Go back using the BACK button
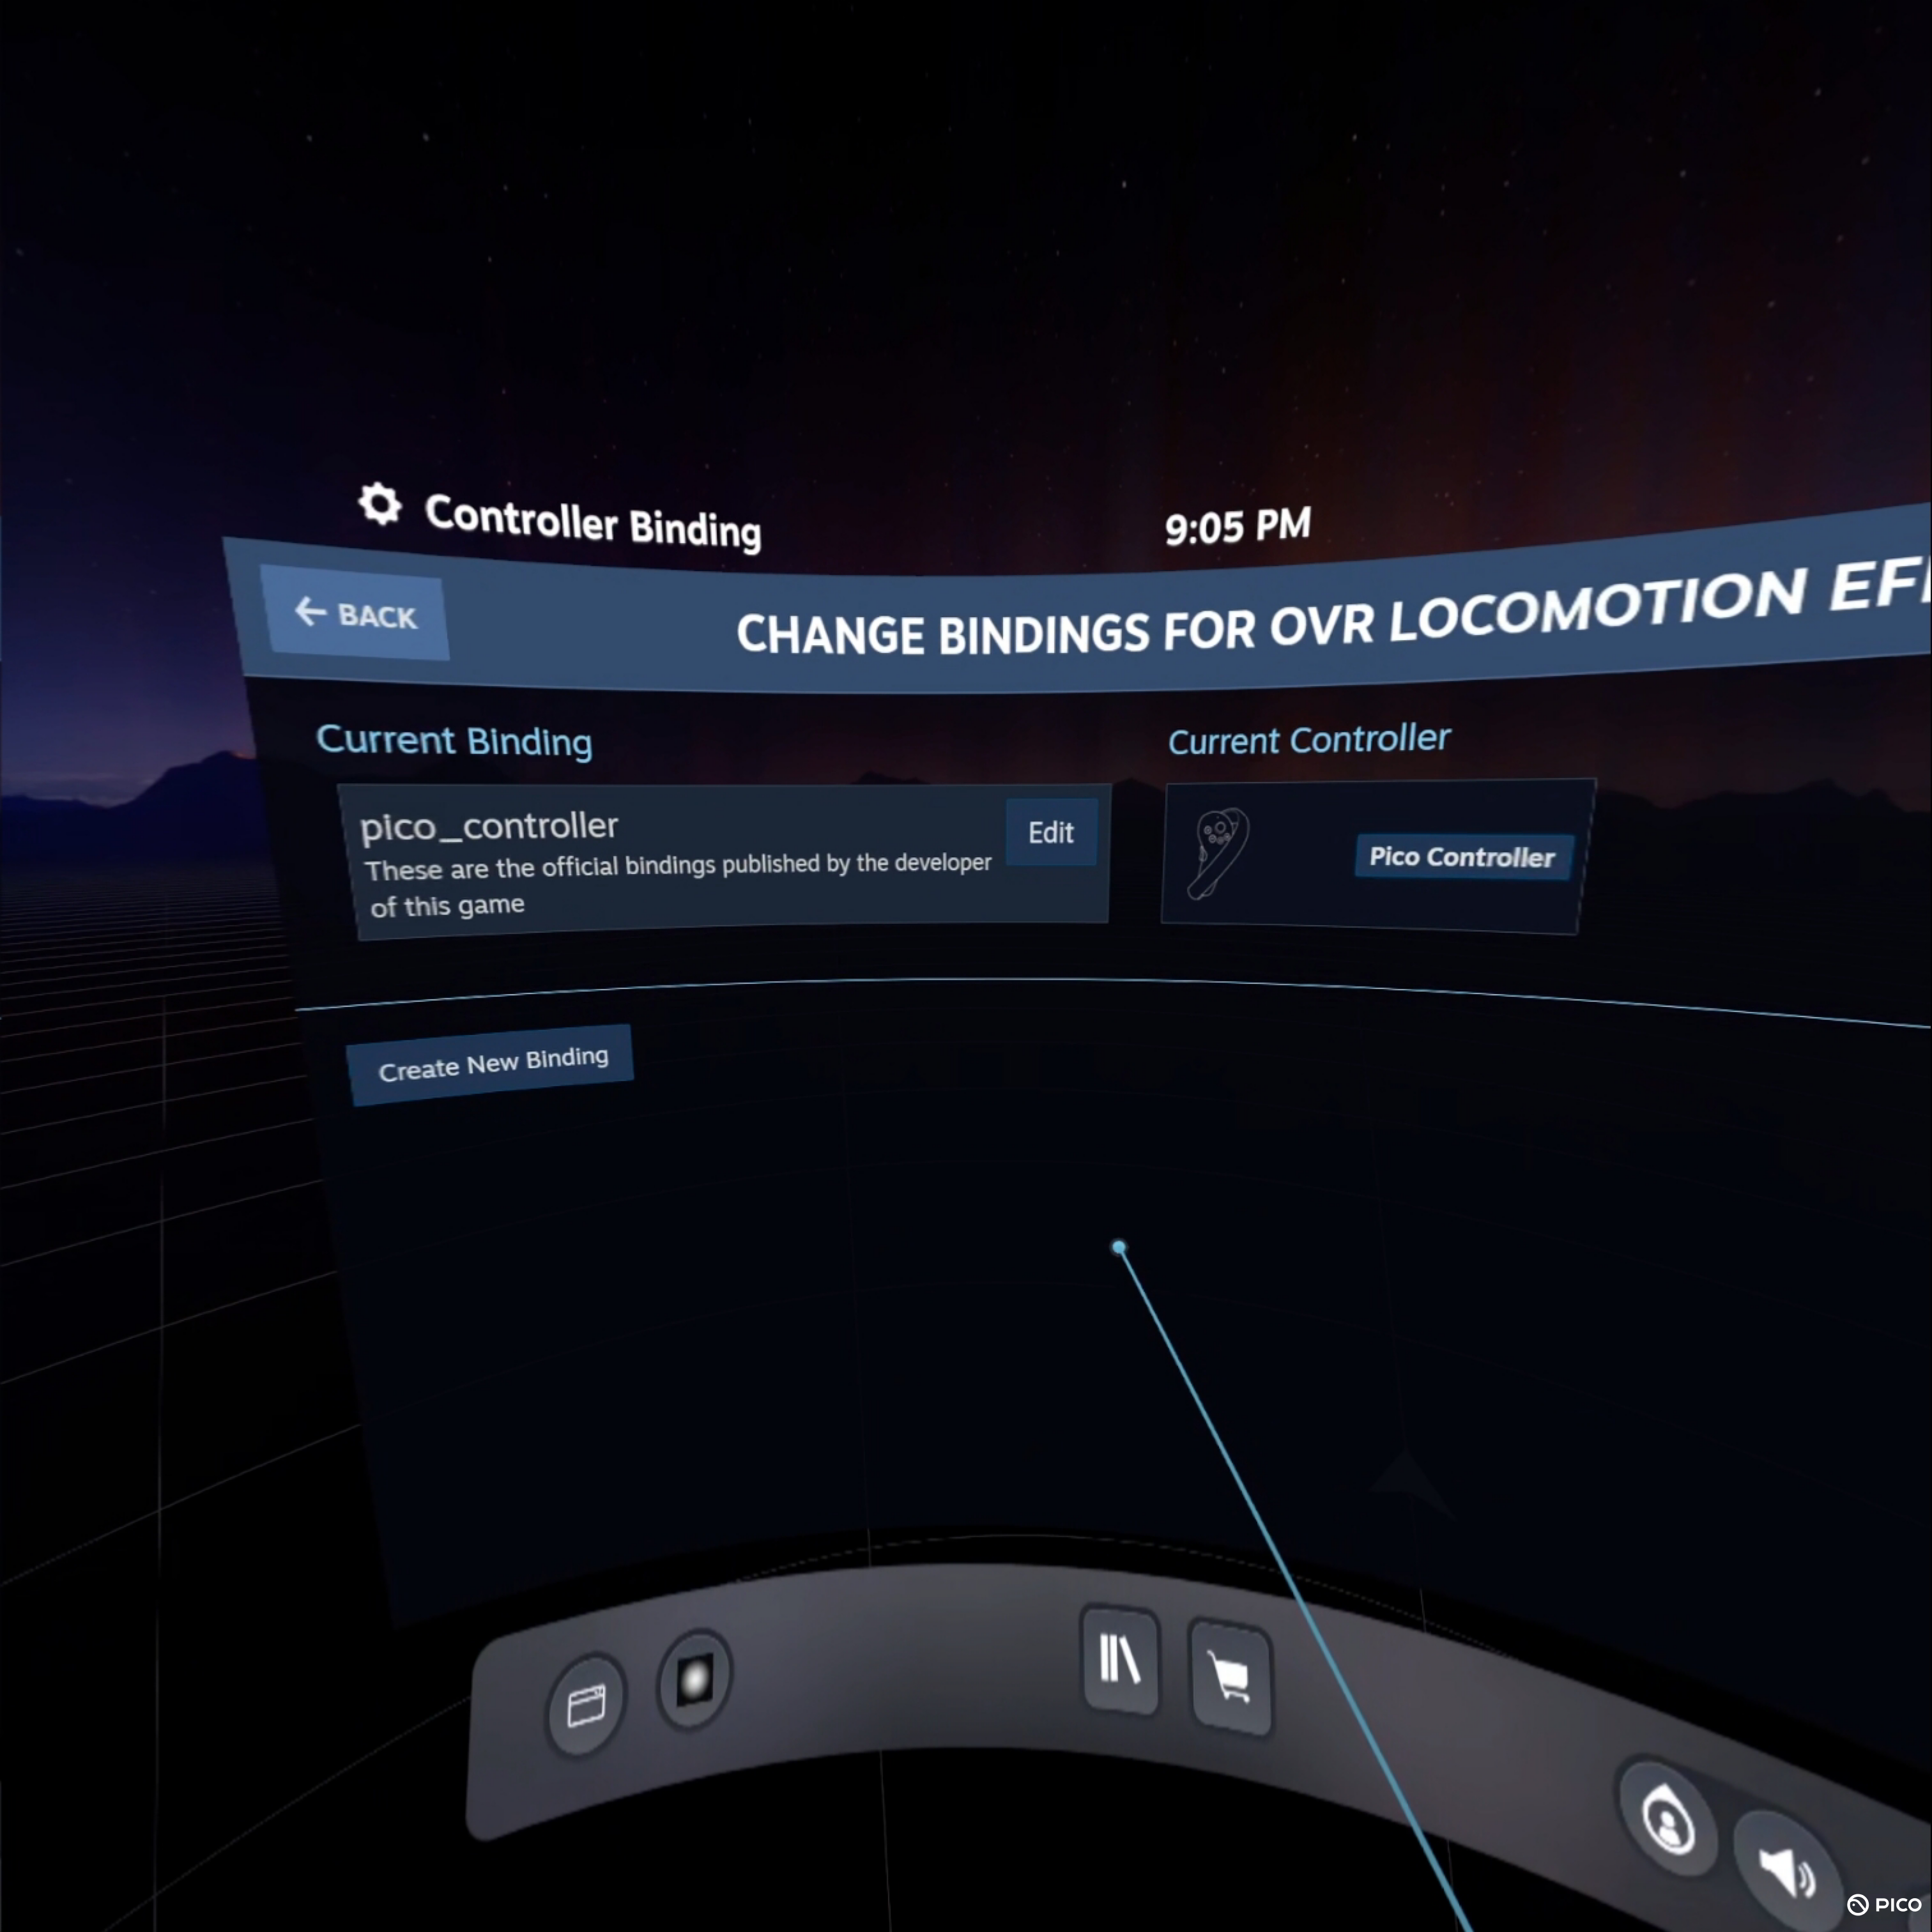 pyautogui.click(x=356, y=614)
